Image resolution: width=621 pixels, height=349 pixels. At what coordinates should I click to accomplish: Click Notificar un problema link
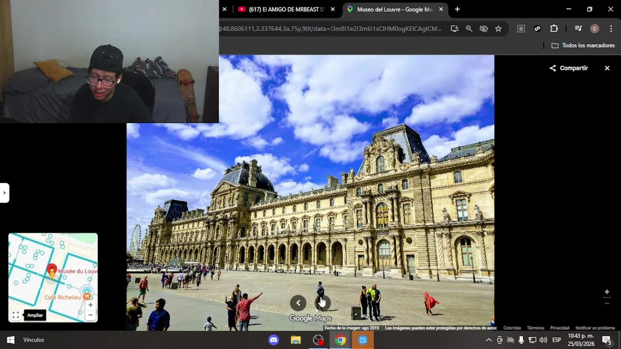(x=595, y=328)
